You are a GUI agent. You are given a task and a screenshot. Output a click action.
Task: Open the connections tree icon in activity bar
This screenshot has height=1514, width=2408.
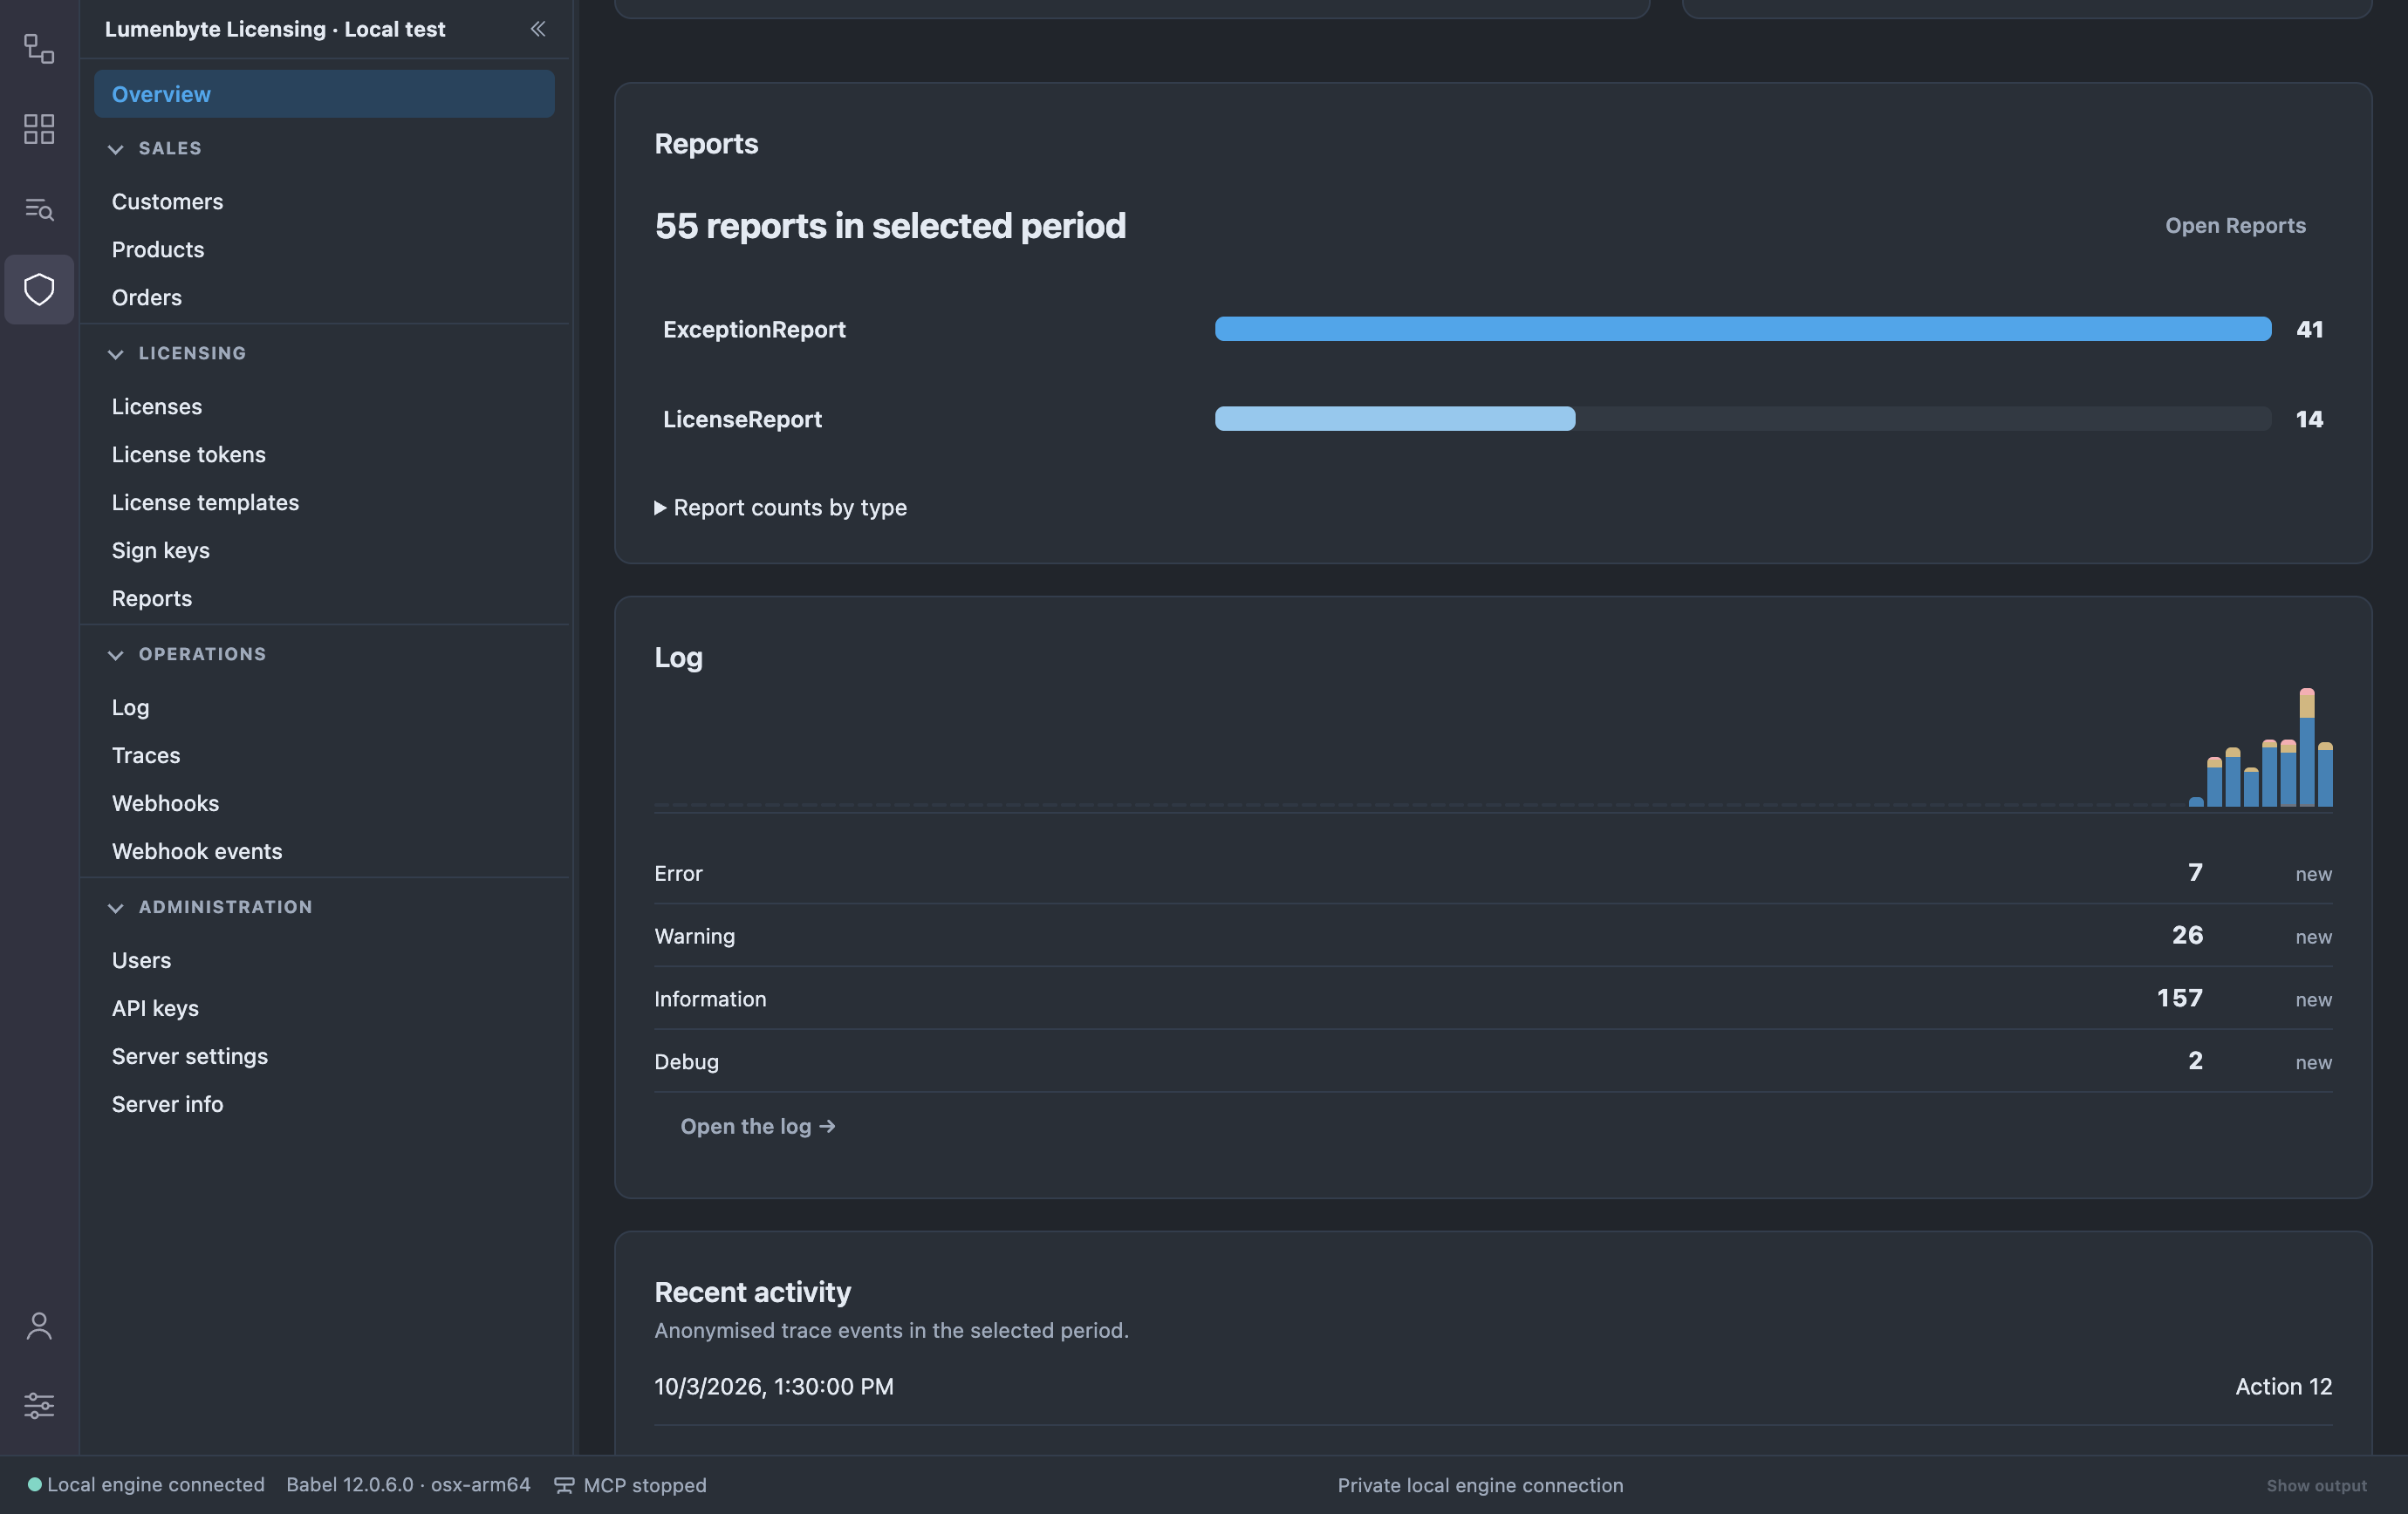click(39, 49)
